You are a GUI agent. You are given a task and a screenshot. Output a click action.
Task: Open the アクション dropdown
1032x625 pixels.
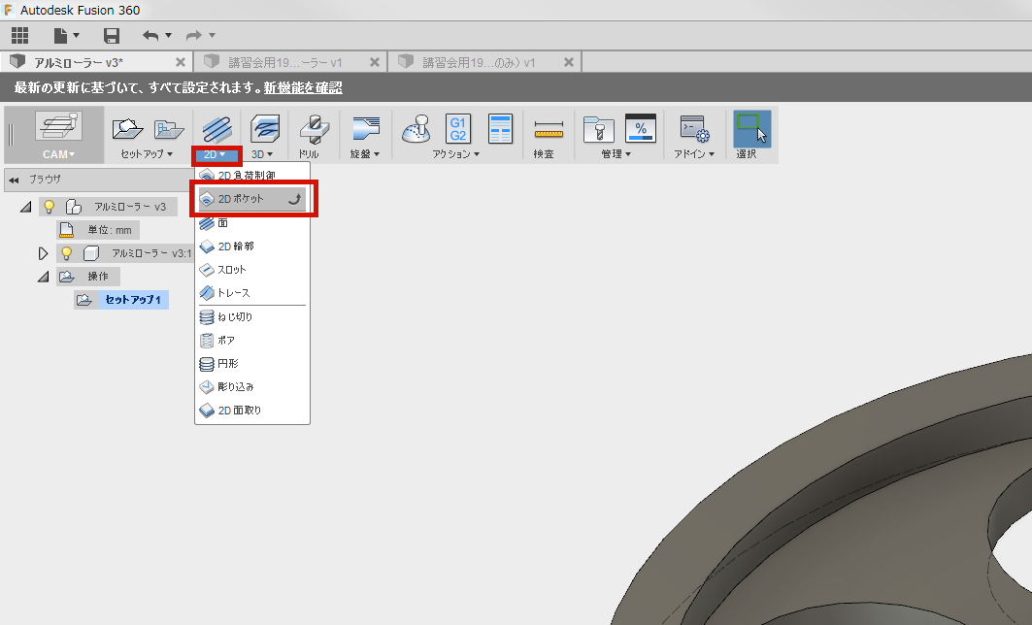(455, 154)
